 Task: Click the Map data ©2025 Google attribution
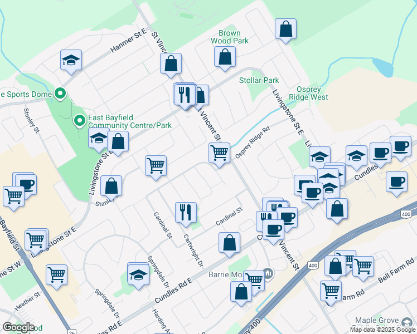coord(382,330)
